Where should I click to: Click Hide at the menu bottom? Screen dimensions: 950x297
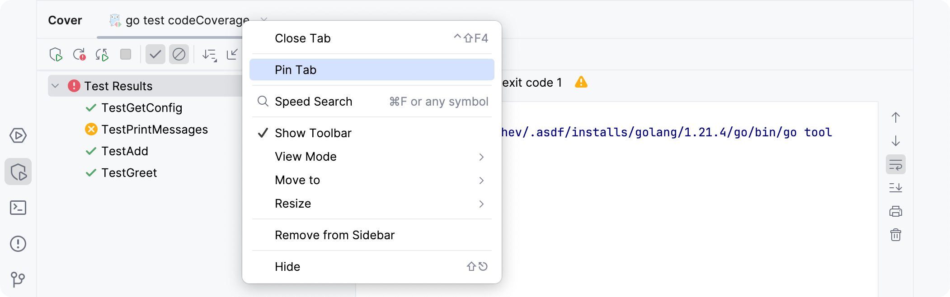(x=288, y=266)
